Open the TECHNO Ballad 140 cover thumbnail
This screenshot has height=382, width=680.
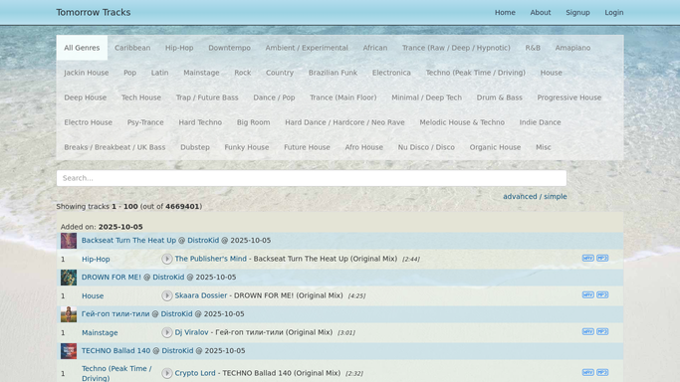click(69, 351)
